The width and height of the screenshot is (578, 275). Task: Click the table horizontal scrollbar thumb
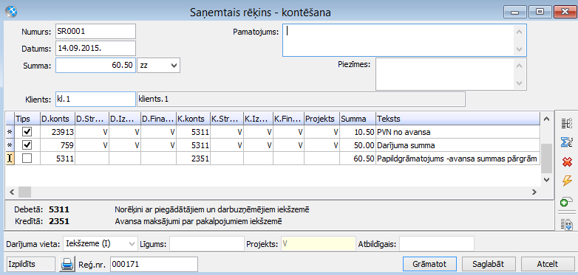(24, 192)
